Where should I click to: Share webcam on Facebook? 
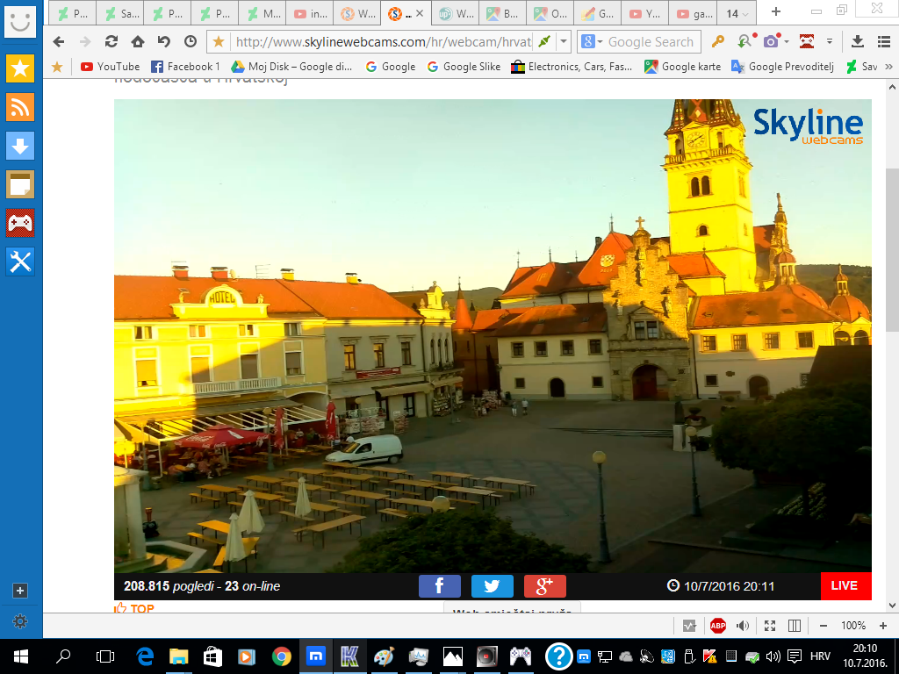[x=439, y=585]
